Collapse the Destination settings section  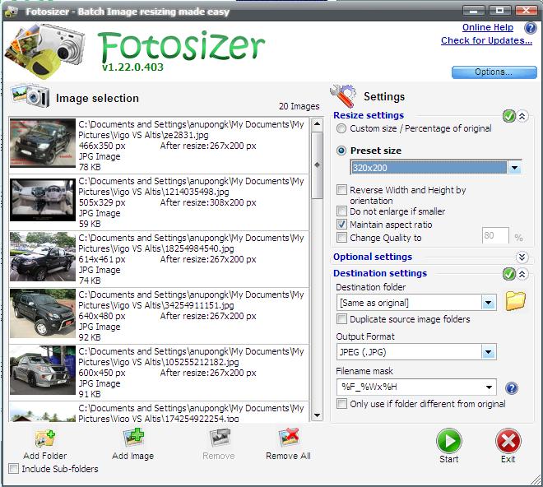click(x=522, y=274)
